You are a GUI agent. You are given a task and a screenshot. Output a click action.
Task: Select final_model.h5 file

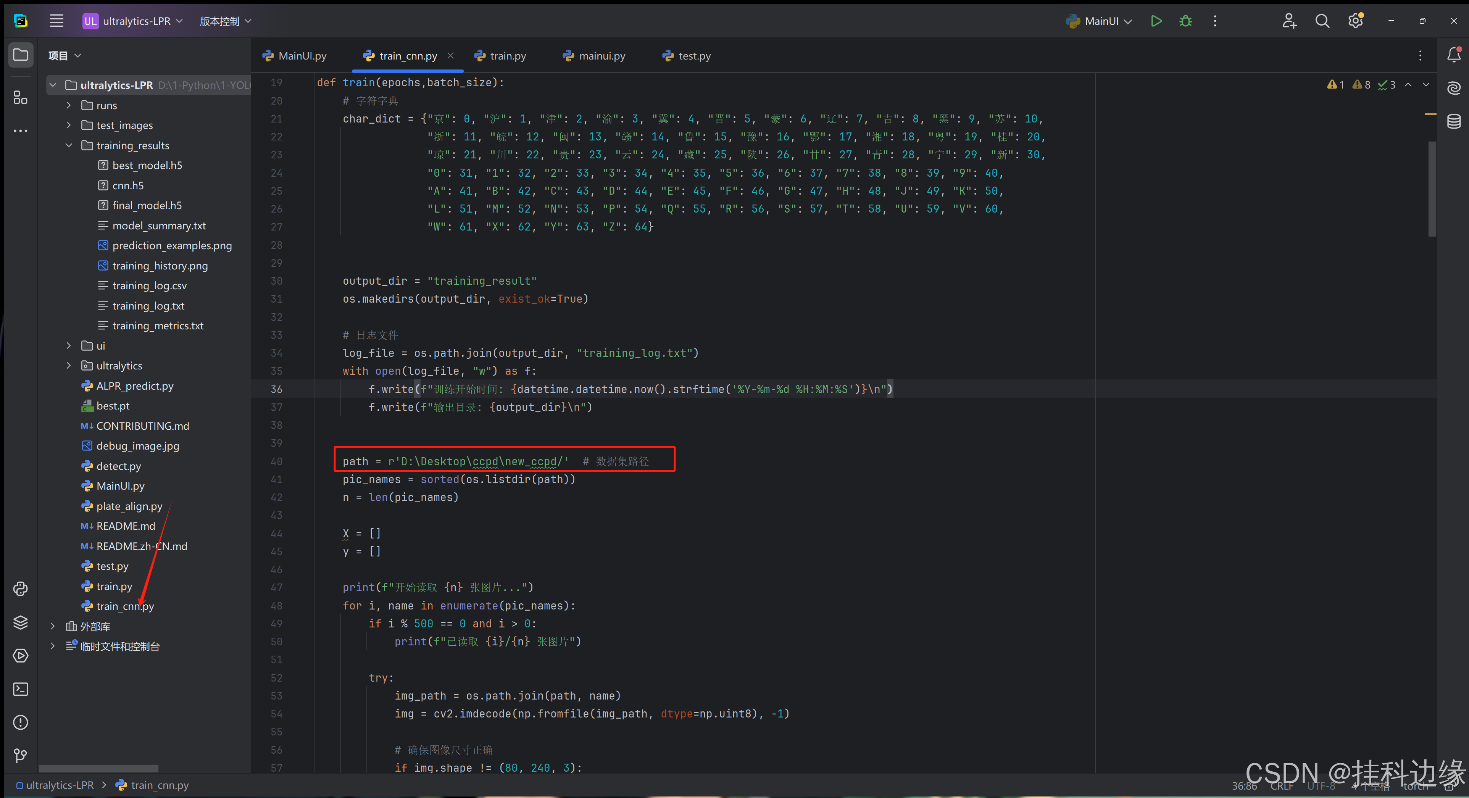[147, 205]
